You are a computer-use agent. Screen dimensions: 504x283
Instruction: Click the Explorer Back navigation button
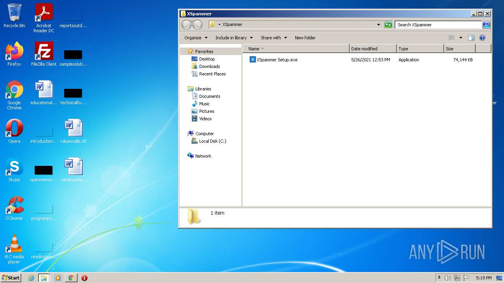coord(186,25)
